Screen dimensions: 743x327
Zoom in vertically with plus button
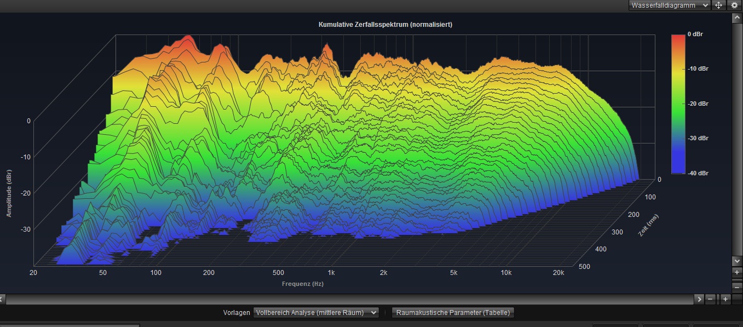tap(737, 272)
